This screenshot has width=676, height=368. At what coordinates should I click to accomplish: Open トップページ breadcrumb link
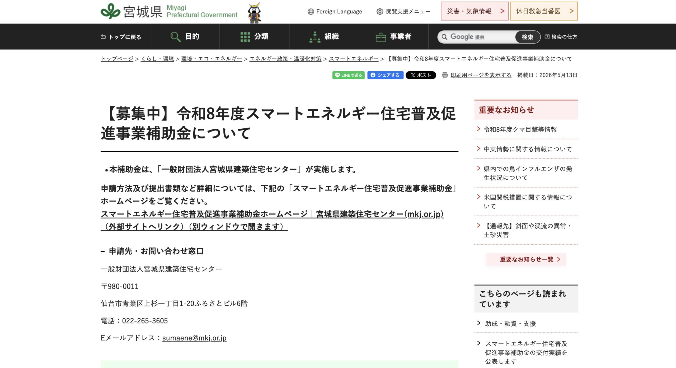click(117, 59)
